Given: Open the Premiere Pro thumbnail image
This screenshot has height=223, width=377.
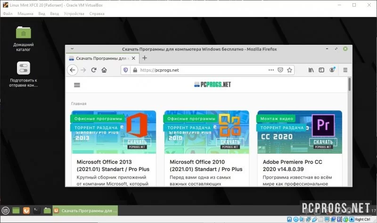Looking at the screenshot, I should 300,132.
